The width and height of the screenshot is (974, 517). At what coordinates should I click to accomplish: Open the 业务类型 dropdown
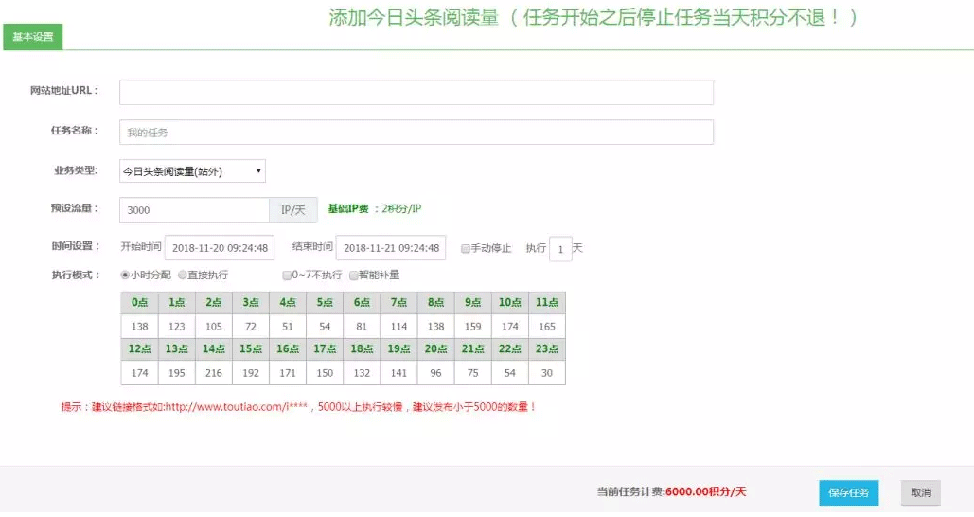point(192,170)
